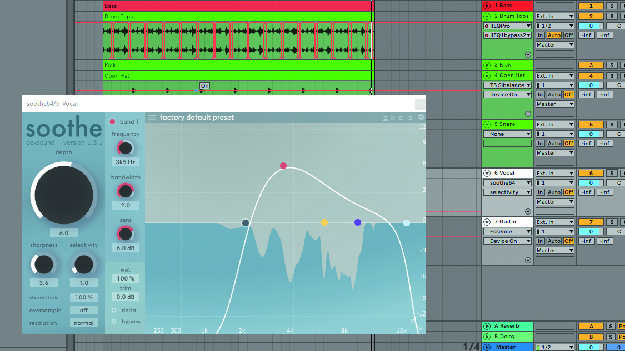Screen dimensions: 625x351
Task: Open Vocal track Ext. In input dropdown
Action: click(555, 173)
